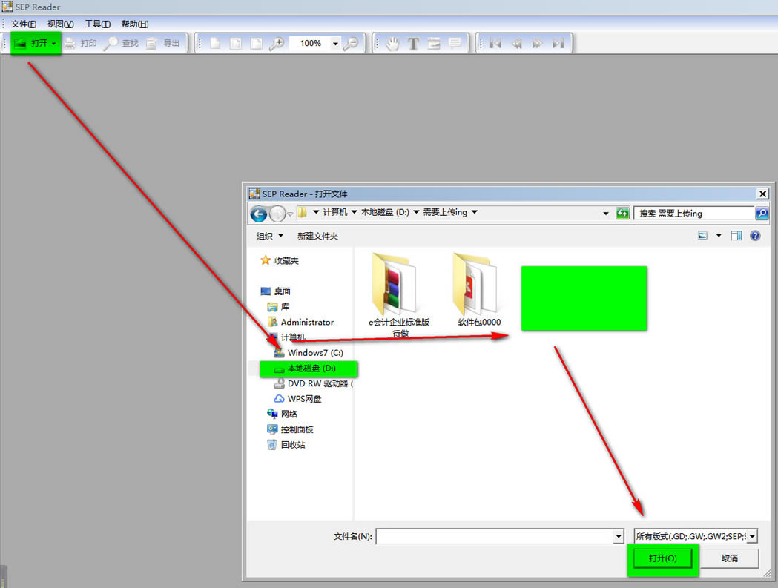Click 需要上传ing in the address path

point(445,212)
